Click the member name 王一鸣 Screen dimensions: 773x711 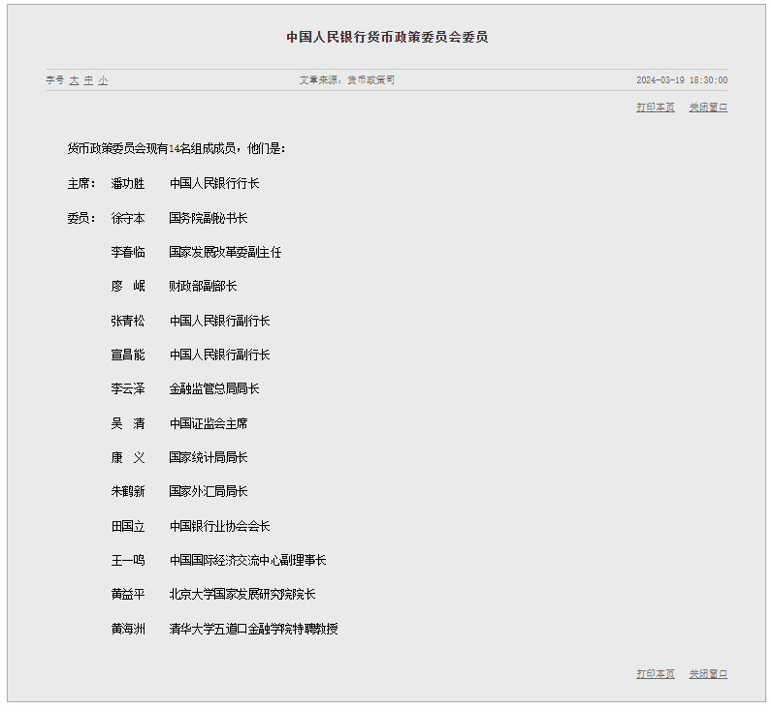pyautogui.click(x=128, y=560)
